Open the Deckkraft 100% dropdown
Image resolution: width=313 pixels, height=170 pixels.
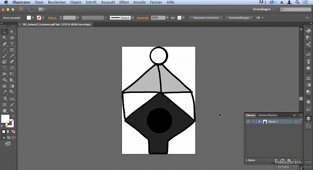click(x=167, y=18)
